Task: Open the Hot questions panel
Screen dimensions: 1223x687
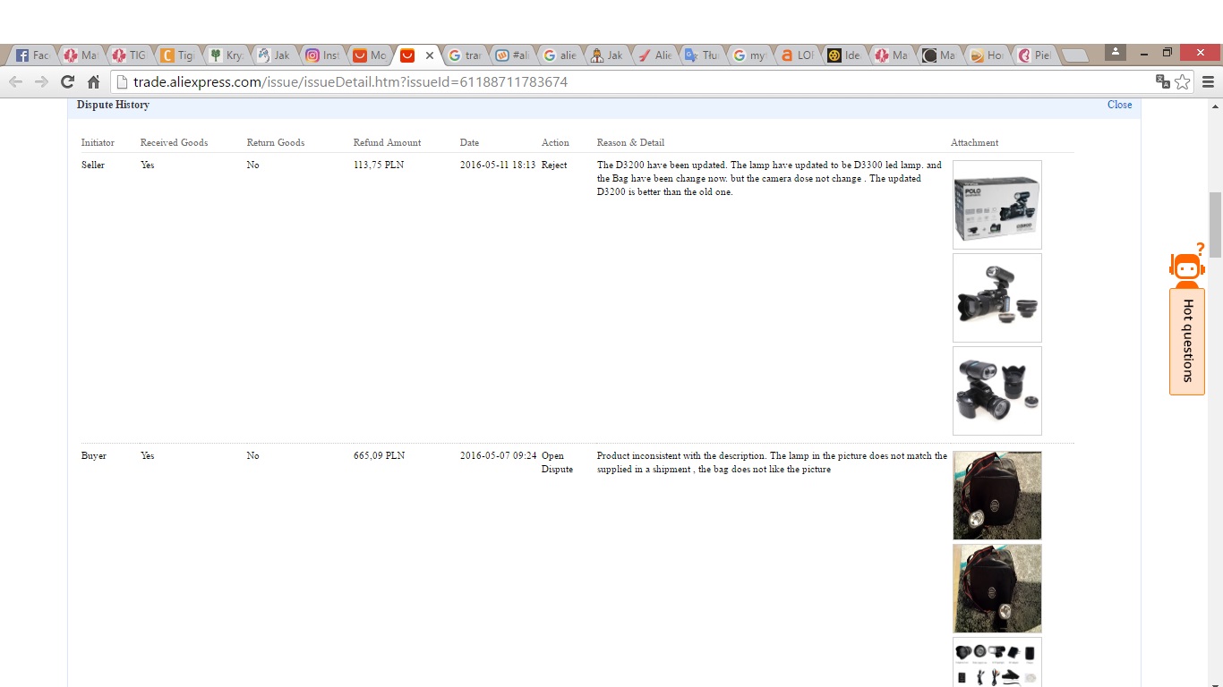Action: click(x=1187, y=341)
